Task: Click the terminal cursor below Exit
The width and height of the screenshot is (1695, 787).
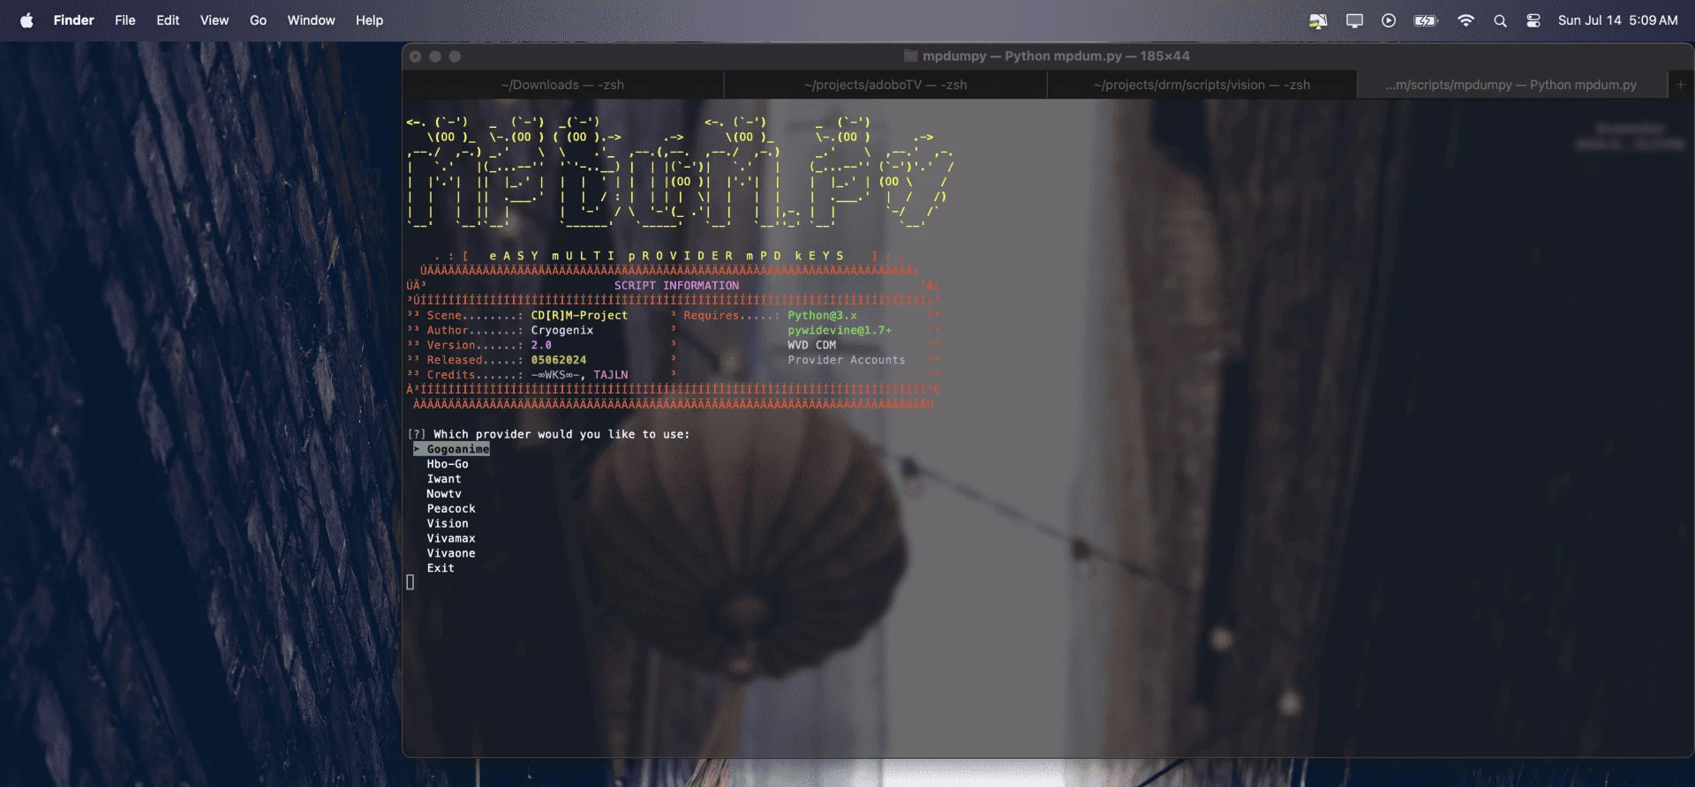Action: (411, 582)
